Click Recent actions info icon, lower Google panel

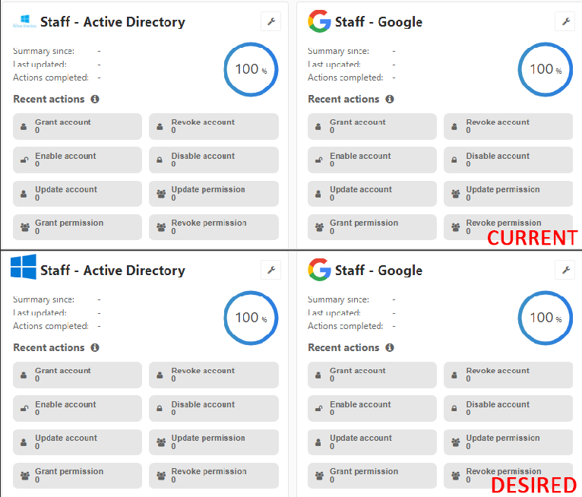coord(390,347)
